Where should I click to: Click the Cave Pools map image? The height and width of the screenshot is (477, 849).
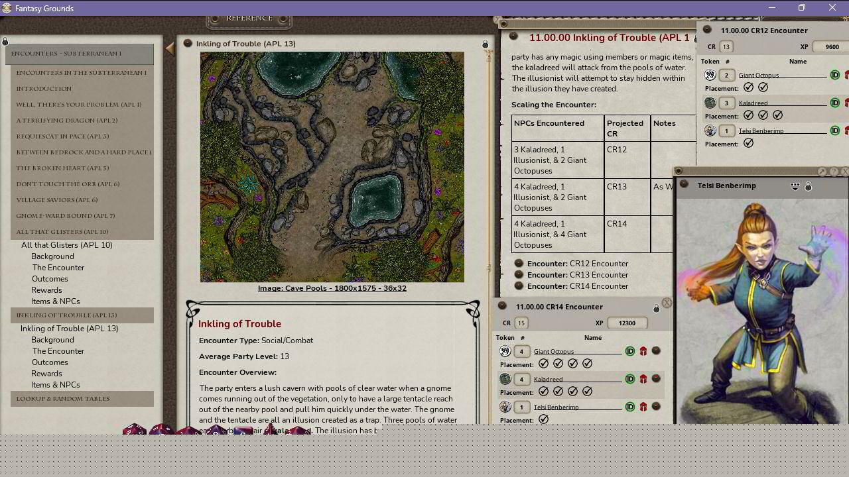tap(332, 167)
